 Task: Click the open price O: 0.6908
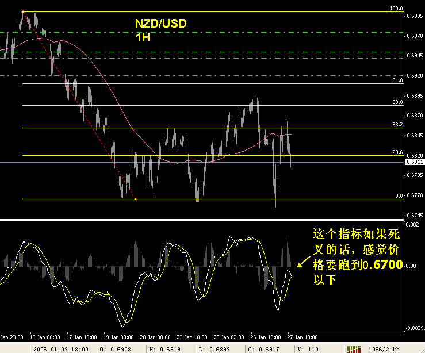click(116, 349)
